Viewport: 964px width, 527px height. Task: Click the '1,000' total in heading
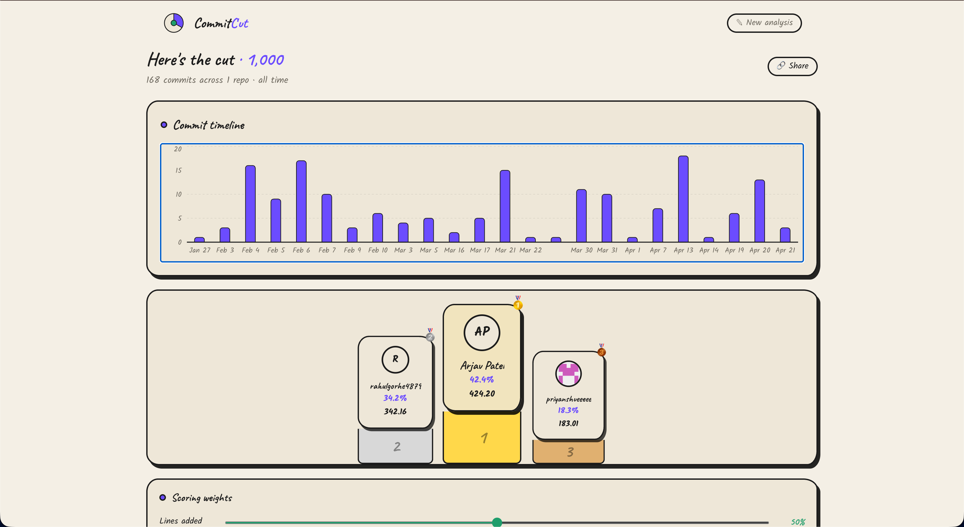266,60
